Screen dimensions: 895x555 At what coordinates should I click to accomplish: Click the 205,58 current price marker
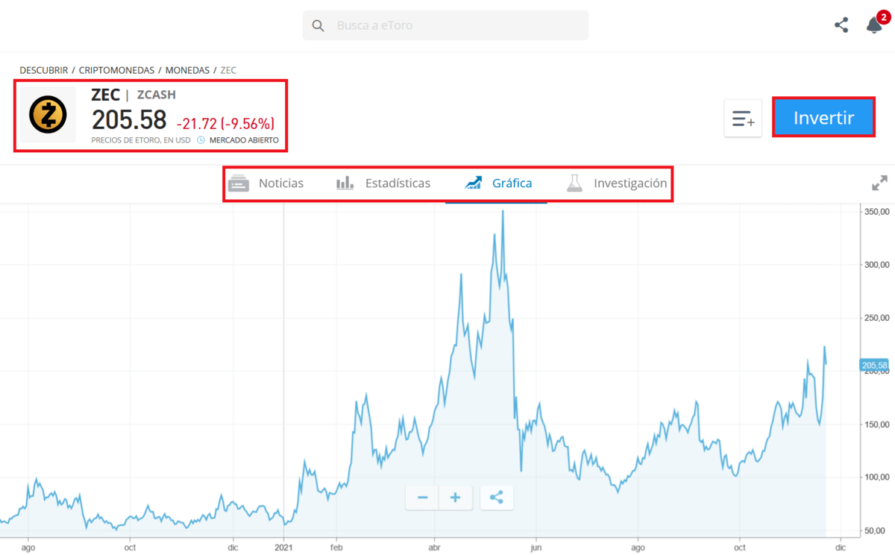(x=874, y=366)
